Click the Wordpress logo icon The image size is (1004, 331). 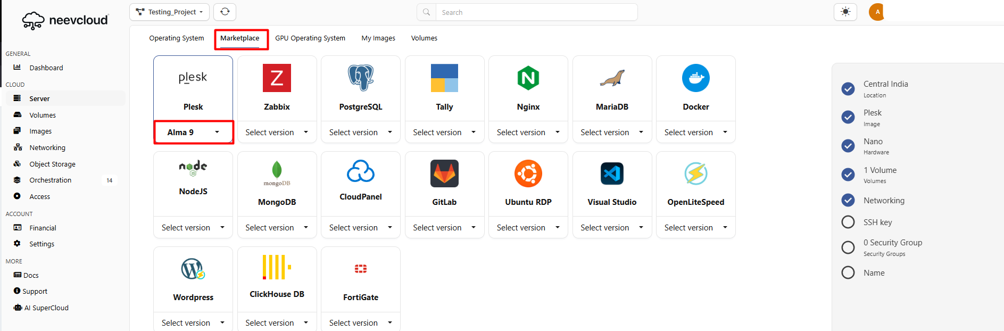193,269
